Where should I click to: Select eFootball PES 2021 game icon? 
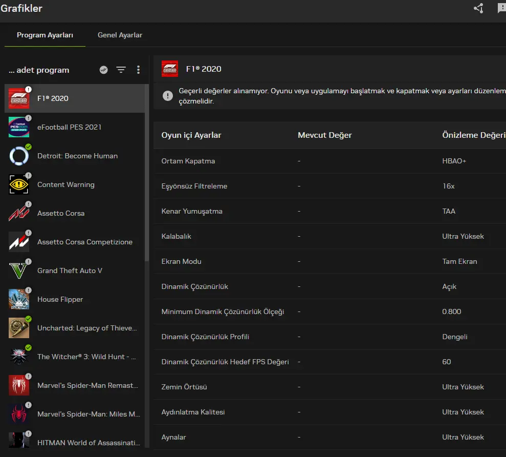click(x=19, y=127)
